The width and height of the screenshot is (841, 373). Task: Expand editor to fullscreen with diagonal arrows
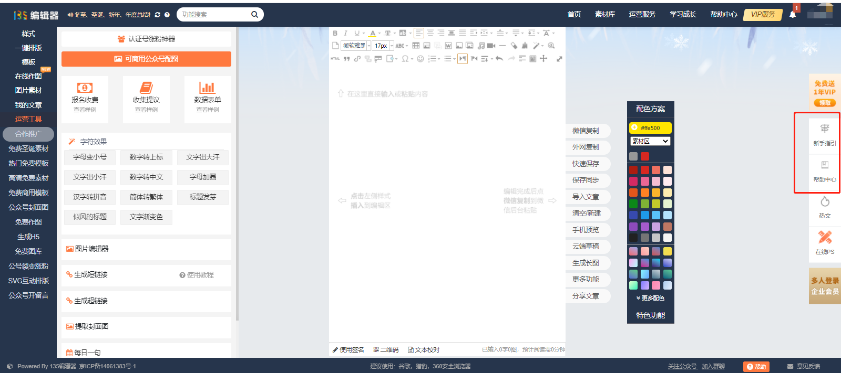pos(559,59)
